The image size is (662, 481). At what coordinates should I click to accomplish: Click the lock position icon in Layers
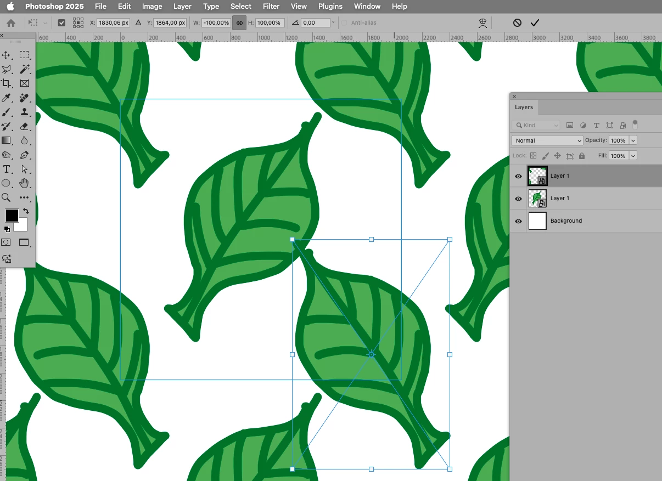(557, 156)
